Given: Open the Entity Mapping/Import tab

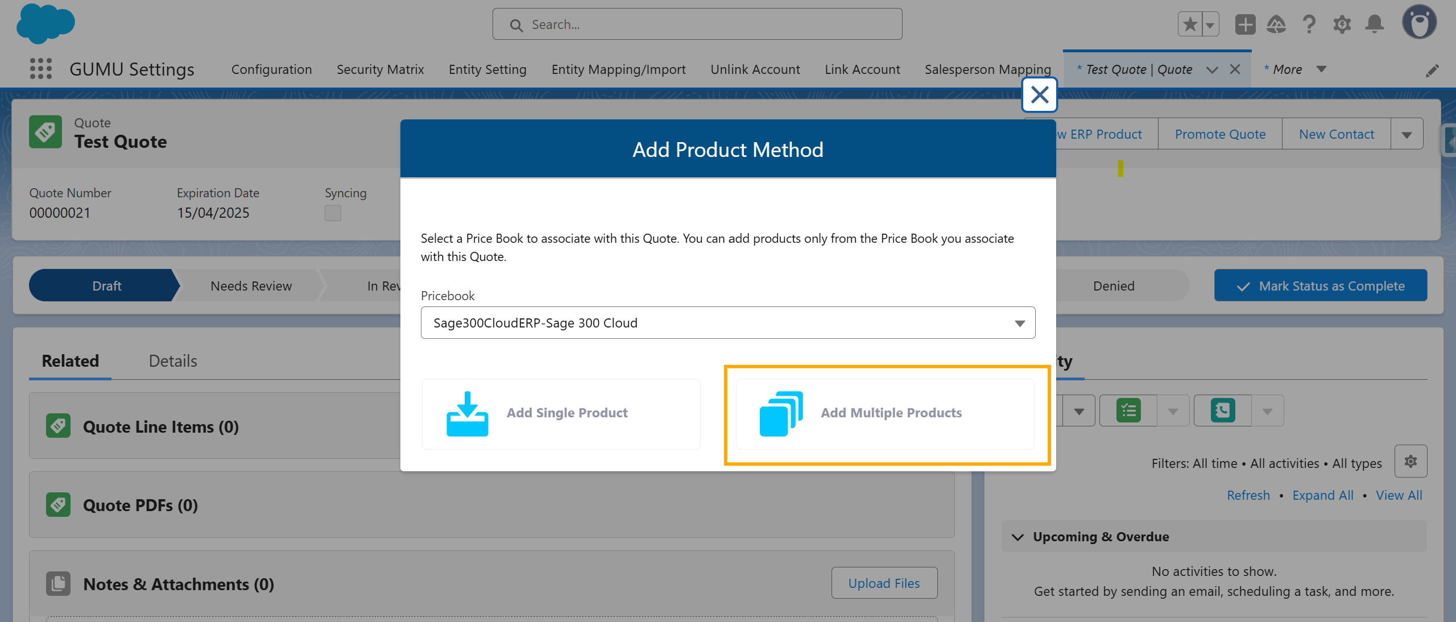Looking at the screenshot, I should pyautogui.click(x=618, y=69).
